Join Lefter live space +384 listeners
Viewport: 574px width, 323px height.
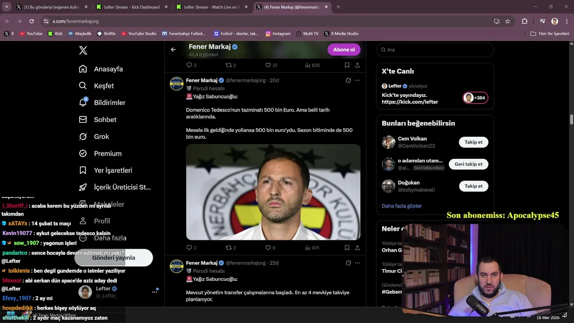tap(475, 98)
